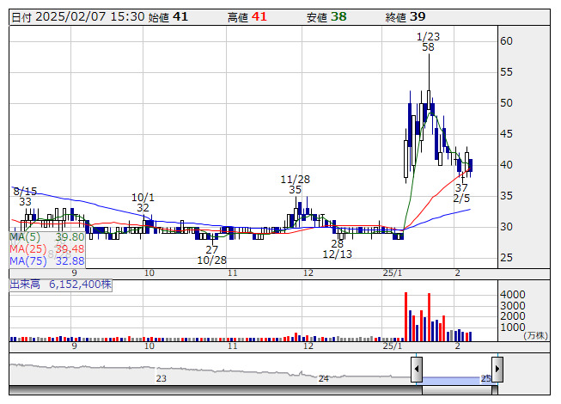Click the tallest red volume bar

coord(406,316)
